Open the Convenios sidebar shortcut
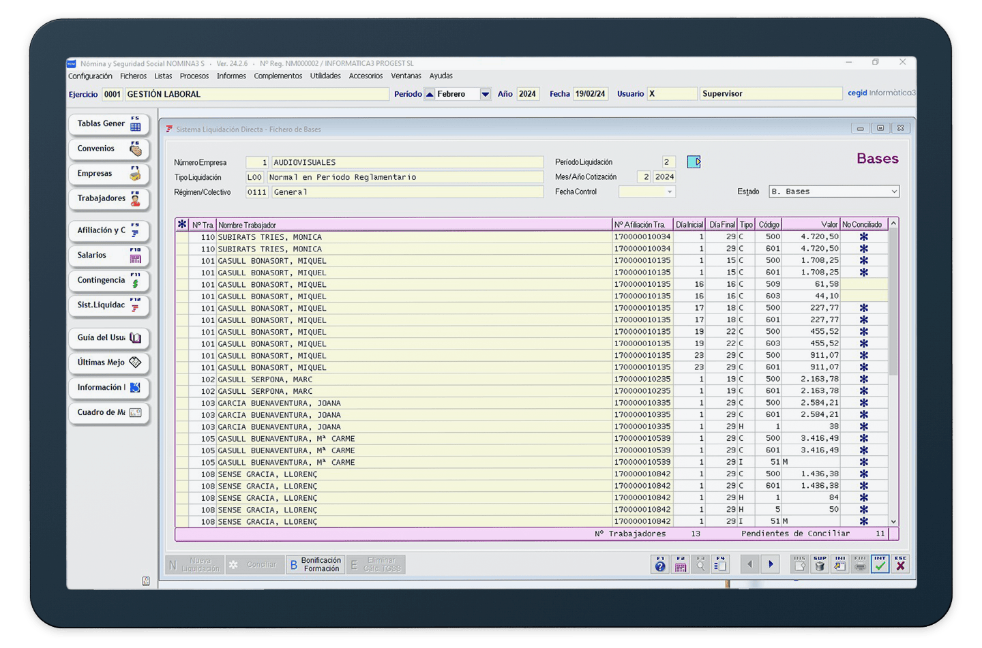Viewport: 982px width, 648px height. coord(108,149)
